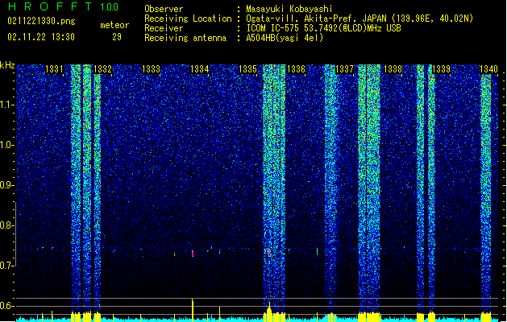
Task: Click the kHz axis unit label
Action: click(7, 65)
